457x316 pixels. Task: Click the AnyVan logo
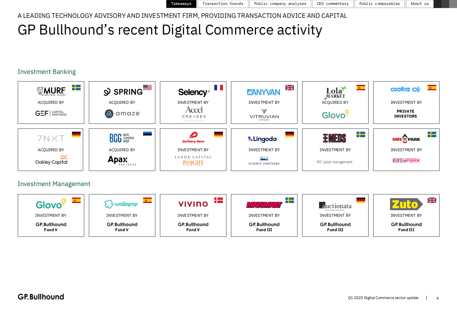(x=263, y=92)
